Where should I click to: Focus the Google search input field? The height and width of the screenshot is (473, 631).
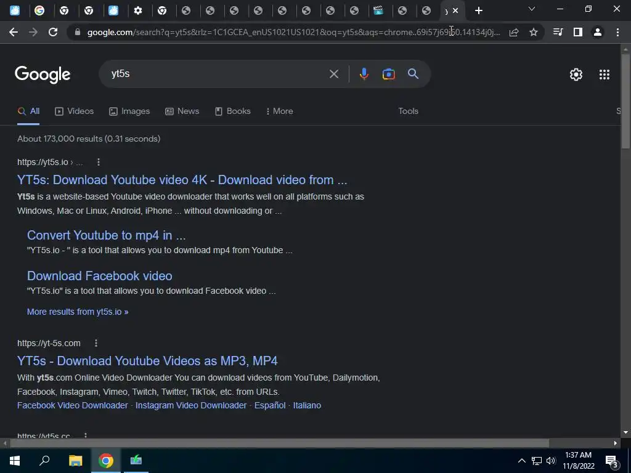218,74
